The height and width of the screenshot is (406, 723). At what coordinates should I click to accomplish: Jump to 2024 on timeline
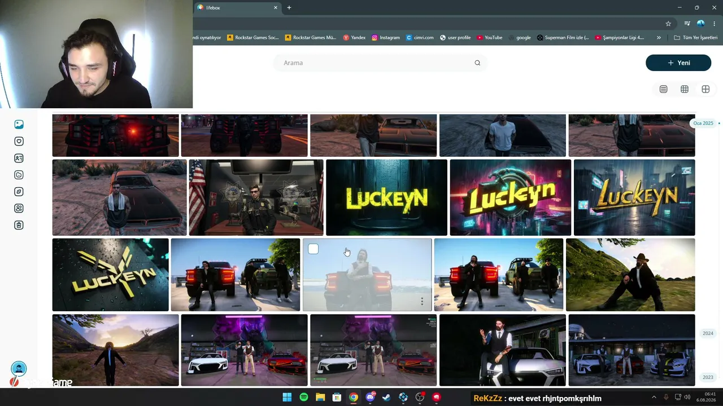click(708, 333)
